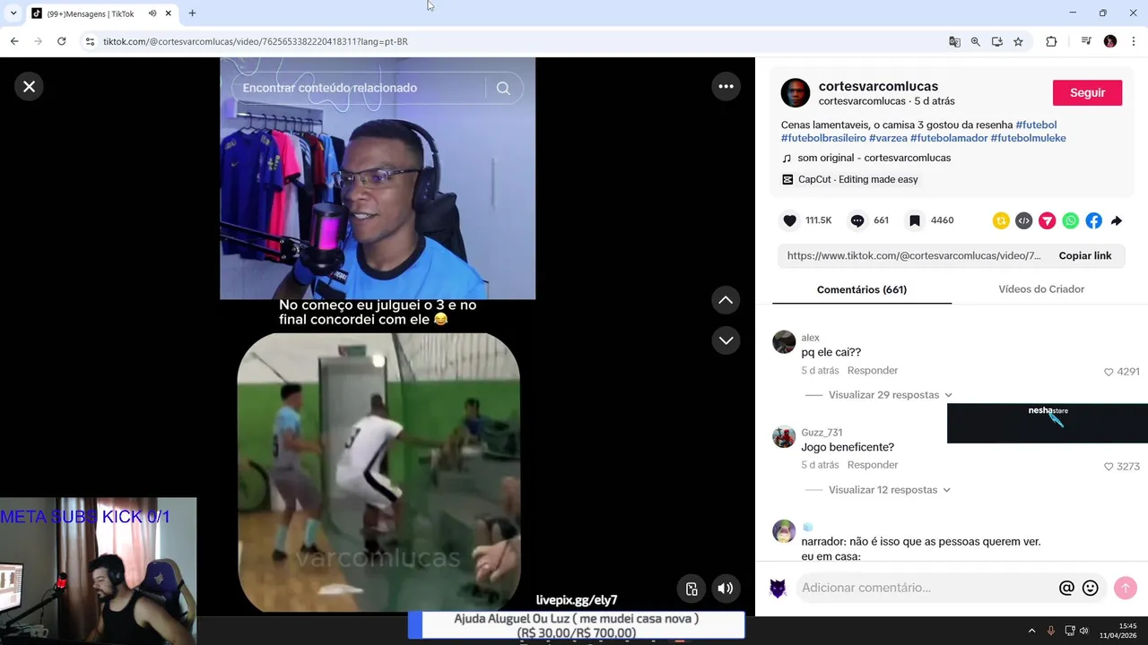The width and height of the screenshot is (1148, 645).
Task: Mute the video sound
Action: [x=726, y=589]
